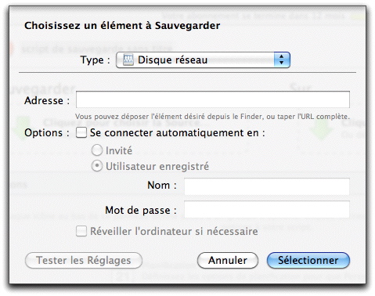Screen dimensions: 375x296
Task: Open the Type popup showing Disque réseau
Action: (203, 60)
